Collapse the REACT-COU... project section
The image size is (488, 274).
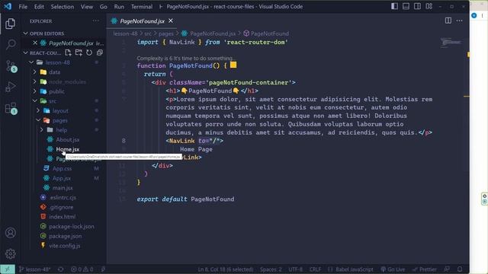click(x=25, y=53)
